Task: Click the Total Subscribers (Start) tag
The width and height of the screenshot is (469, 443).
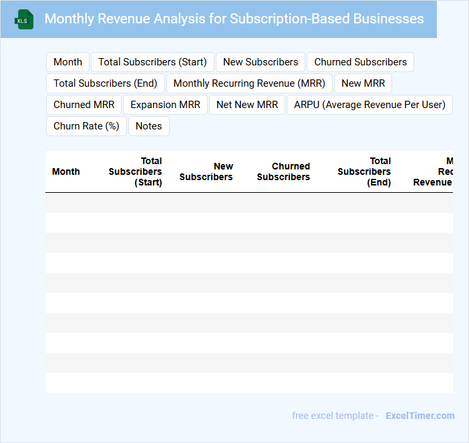Action: tap(152, 62)
